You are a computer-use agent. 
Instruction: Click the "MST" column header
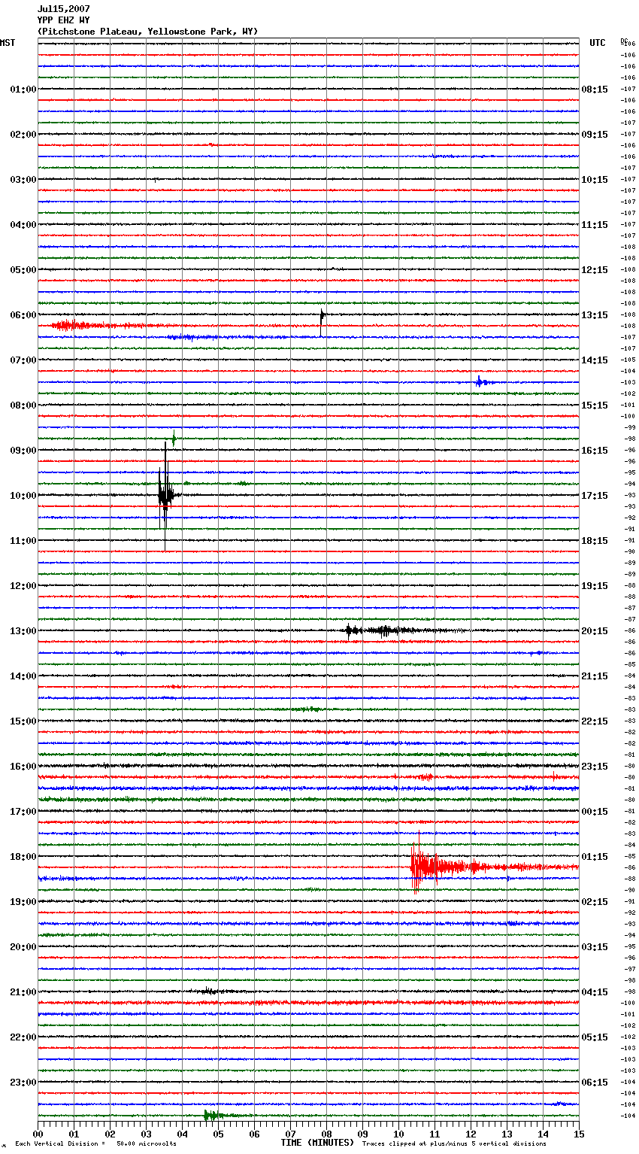point(8,43)
